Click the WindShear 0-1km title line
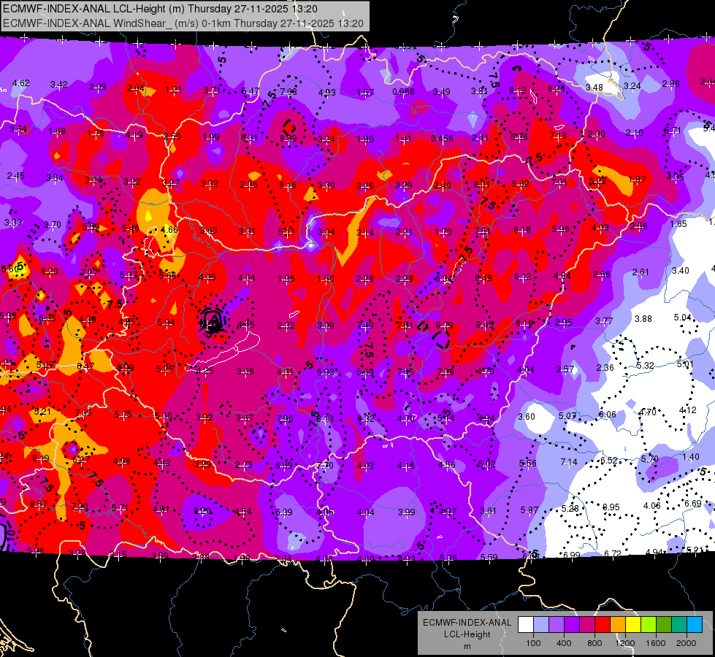715x657 pixels. pyautogui.click(x=183, y=23)
